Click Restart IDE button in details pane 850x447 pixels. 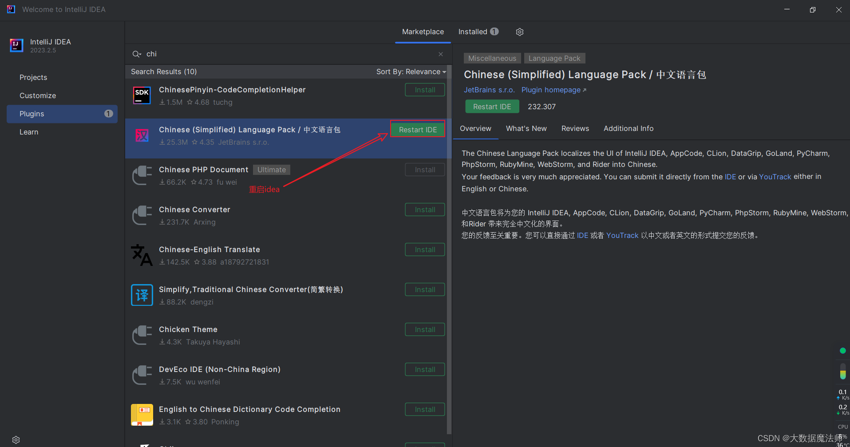click(x=492, y=107)
